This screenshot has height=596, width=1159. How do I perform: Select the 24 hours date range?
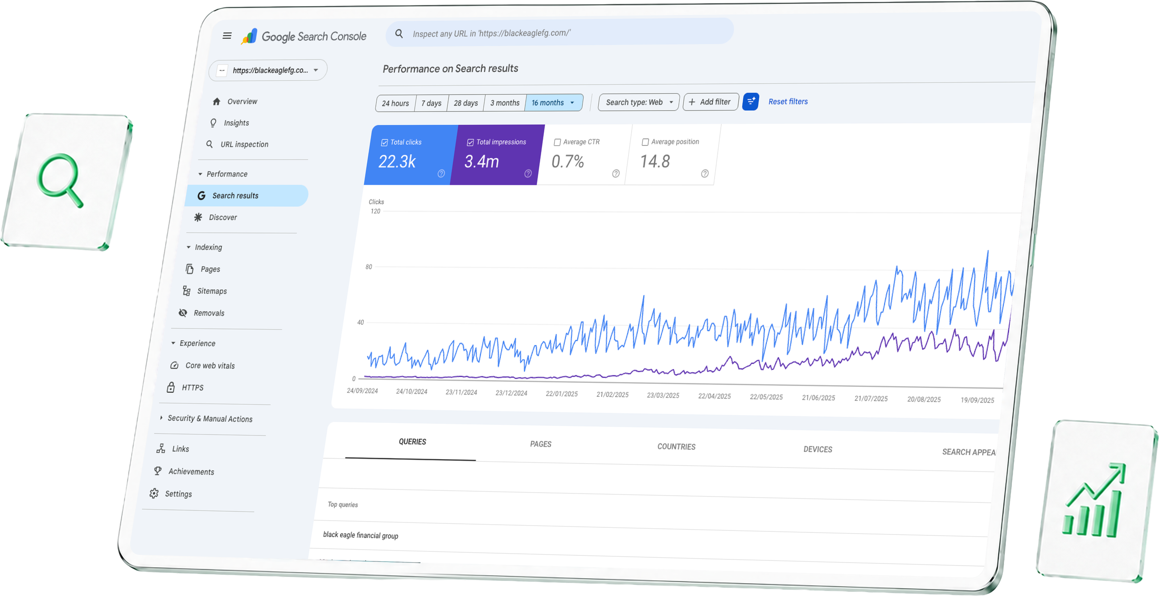tap(395, 103)
